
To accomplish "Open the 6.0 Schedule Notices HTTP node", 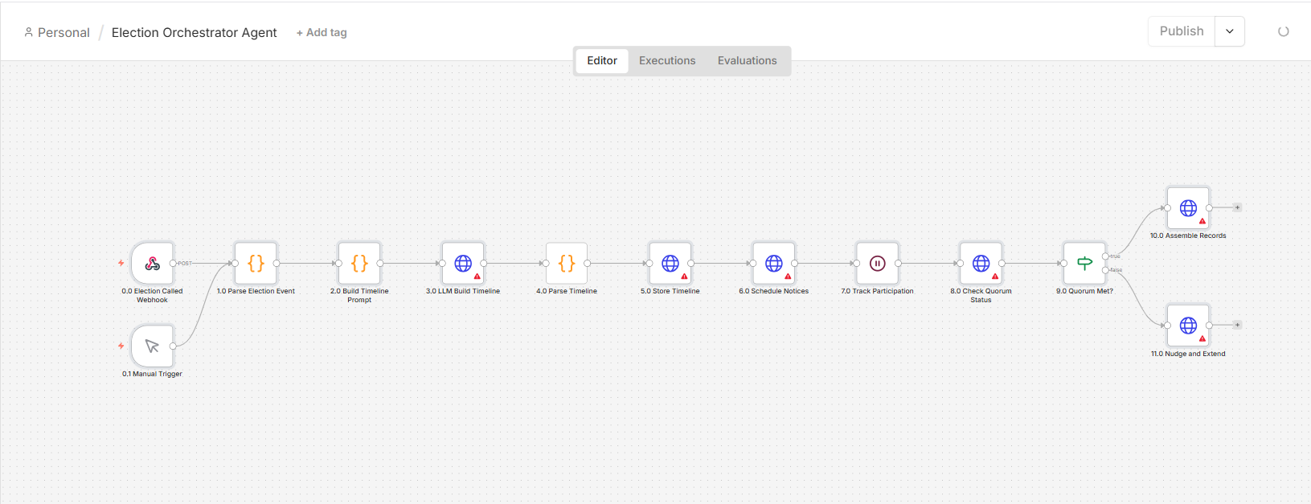I will pyautogui.click(x=774, y=264).
